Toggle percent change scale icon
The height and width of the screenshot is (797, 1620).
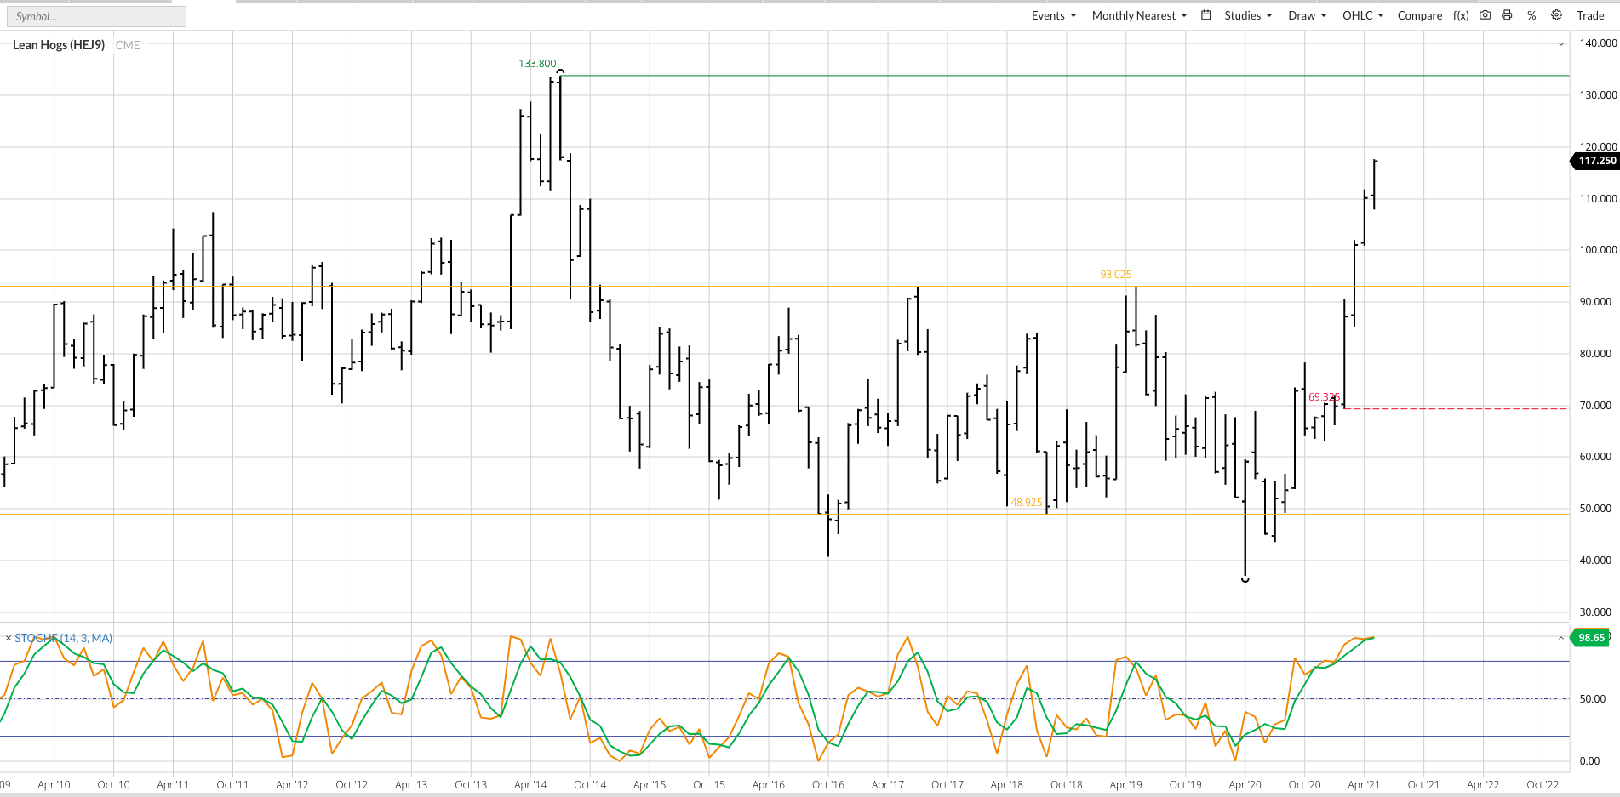[x=1531, y=15]
